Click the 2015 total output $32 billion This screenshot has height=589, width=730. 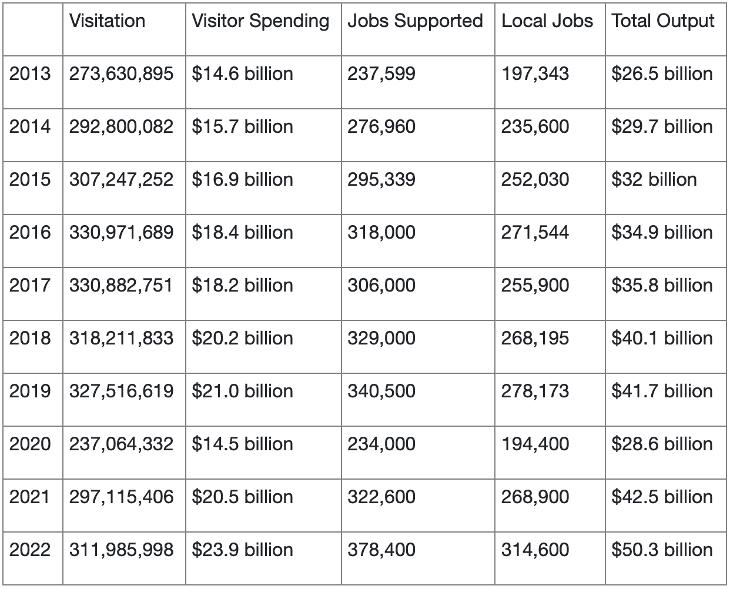point(654,179)
